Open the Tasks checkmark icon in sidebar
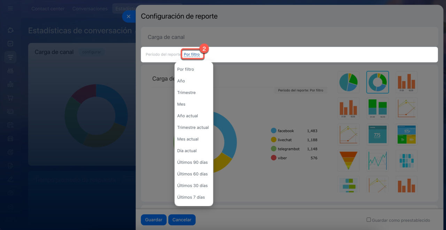 [10, 44]
